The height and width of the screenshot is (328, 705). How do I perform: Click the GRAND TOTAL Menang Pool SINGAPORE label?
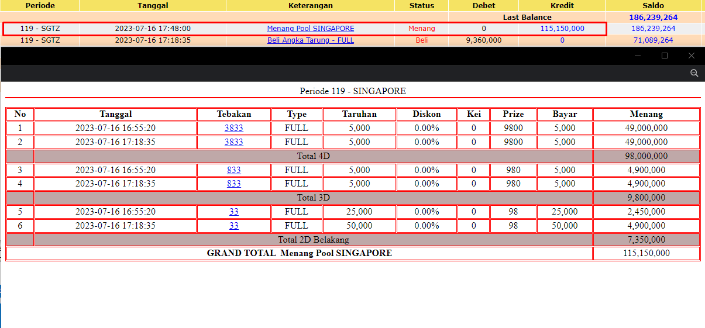300,253
